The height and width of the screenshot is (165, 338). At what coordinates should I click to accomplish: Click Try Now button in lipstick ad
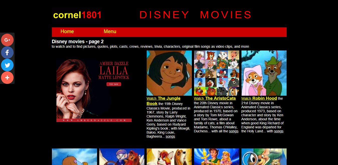point(114,84)
